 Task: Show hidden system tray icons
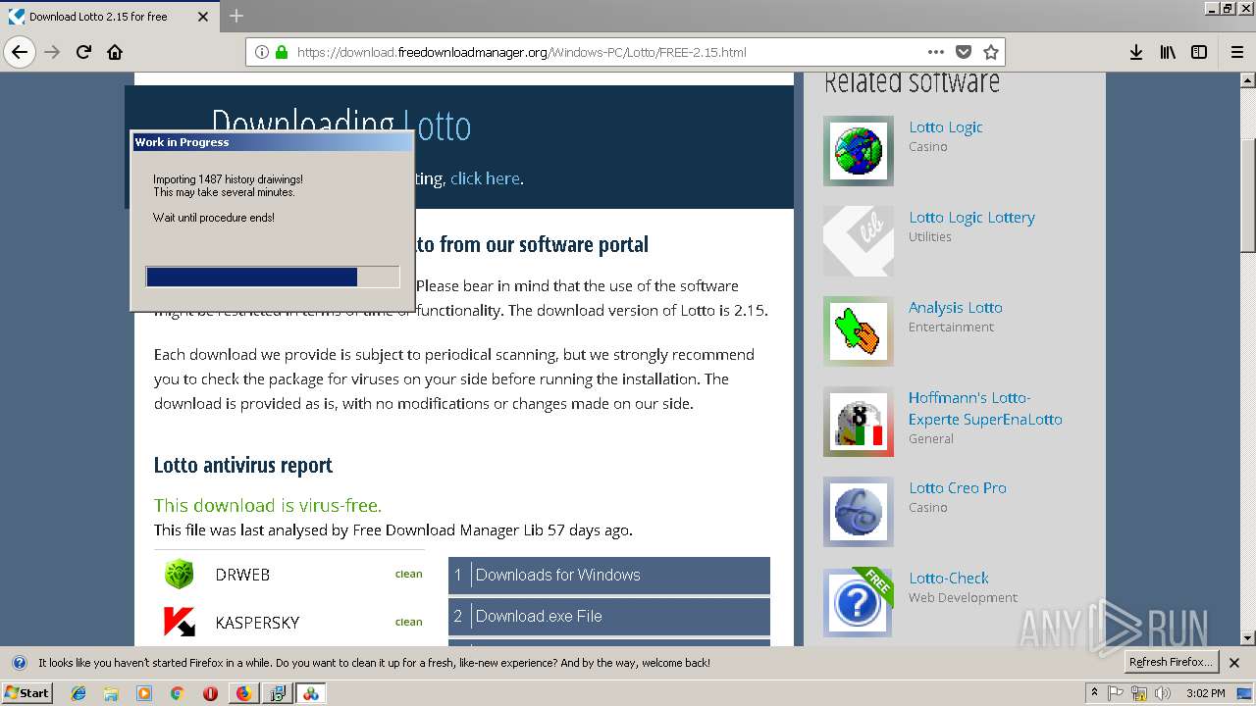[1095, 693]
